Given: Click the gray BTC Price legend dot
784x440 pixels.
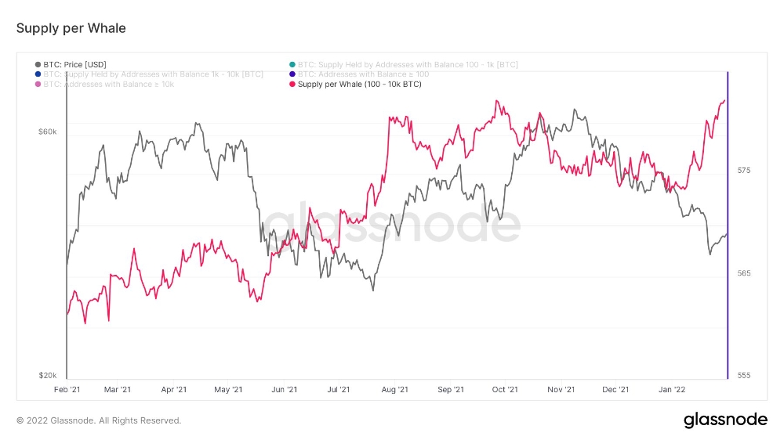Looking at the screenshot, I should point(38,64).
